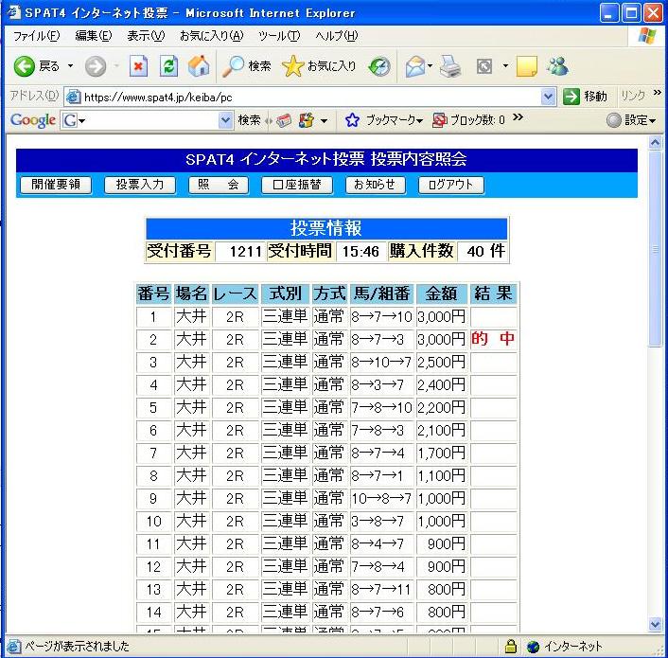Open Google bookmarks star icon
This screenshot has height=658, width=668.
point(352,120)
